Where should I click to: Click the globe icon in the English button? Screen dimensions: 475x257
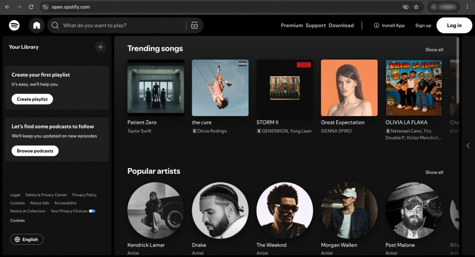pos(18,240)
